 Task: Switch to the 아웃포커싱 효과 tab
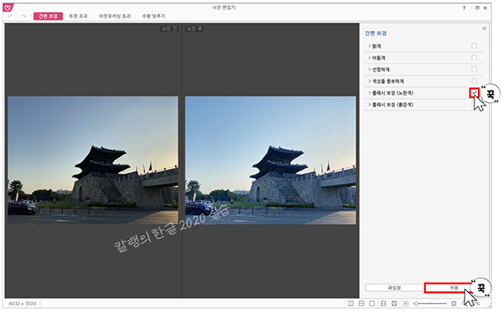point(115,16)
